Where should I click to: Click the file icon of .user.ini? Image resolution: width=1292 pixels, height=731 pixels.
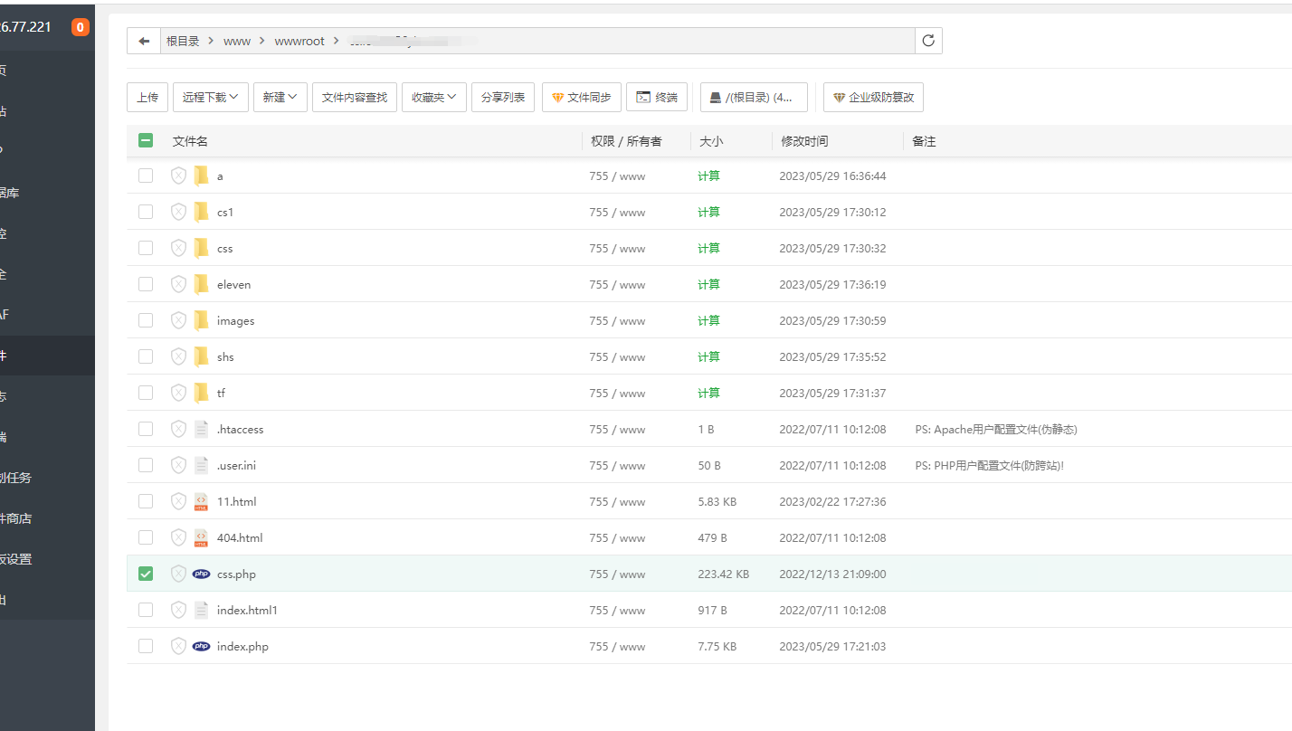coord(201,465)
